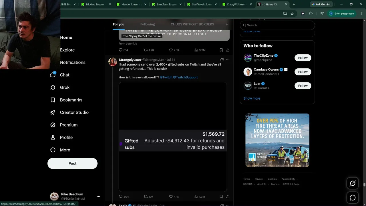Open Notifications in the sidebar
This screenshot has width=366, height=206.
[x=73, y=62]
